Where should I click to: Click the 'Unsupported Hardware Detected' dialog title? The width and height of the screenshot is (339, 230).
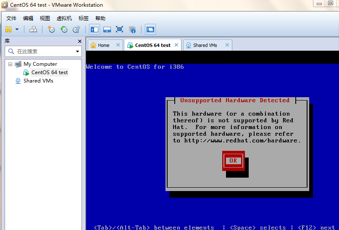coord(235,100)
